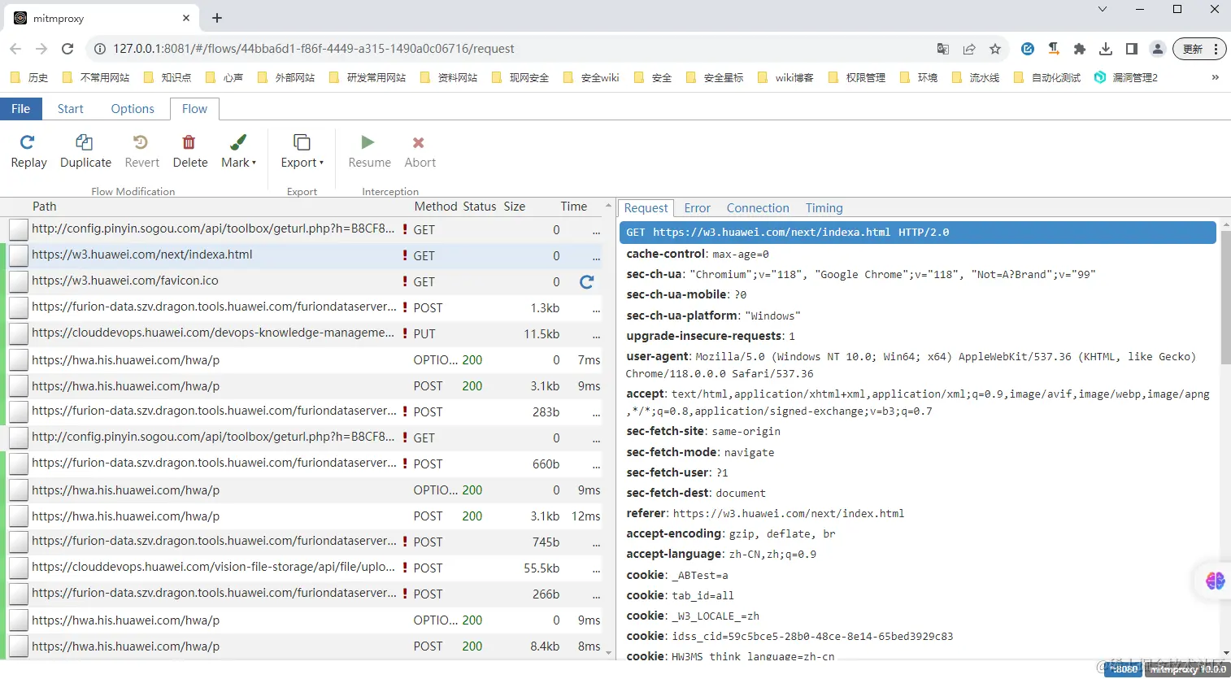Duplicate the selected flow
The width and height of the screenshot is (1231, 679).
click(x=85, y=152)
